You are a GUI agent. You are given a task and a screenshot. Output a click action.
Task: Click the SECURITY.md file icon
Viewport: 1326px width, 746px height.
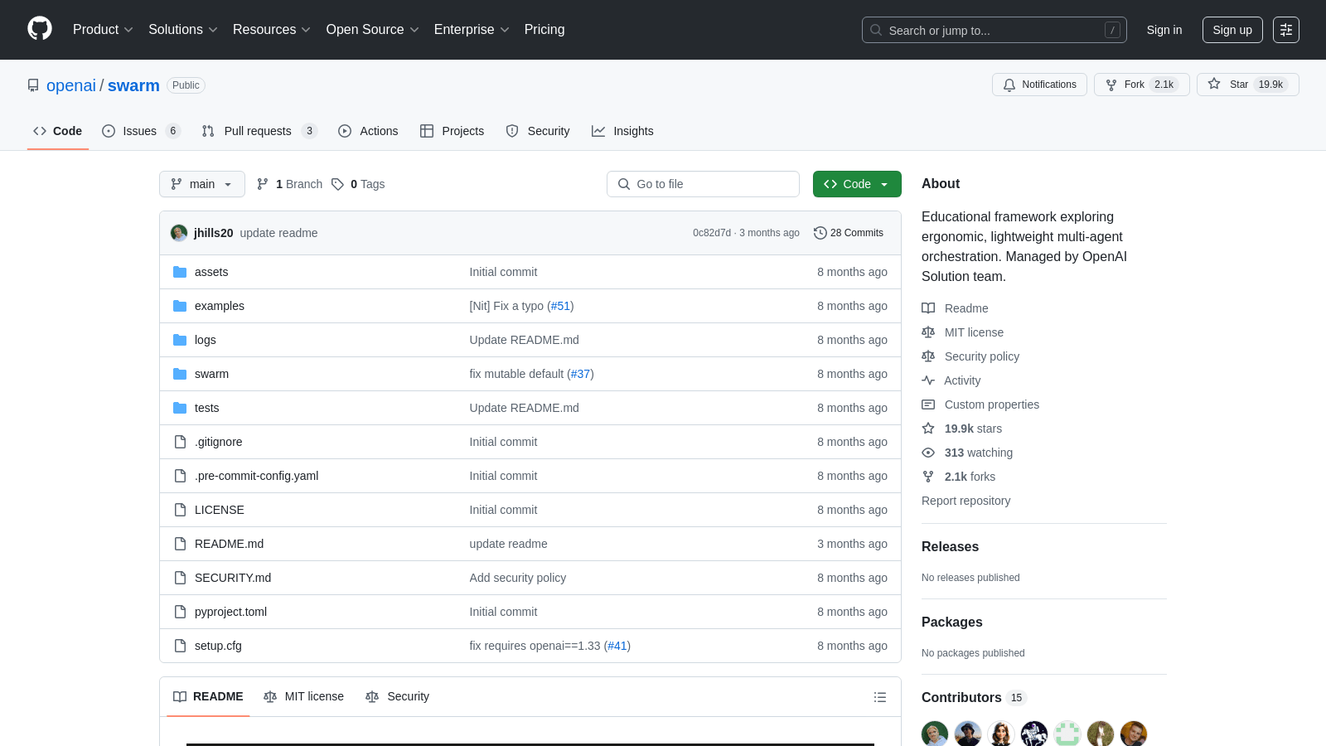(x=180, y=578)
